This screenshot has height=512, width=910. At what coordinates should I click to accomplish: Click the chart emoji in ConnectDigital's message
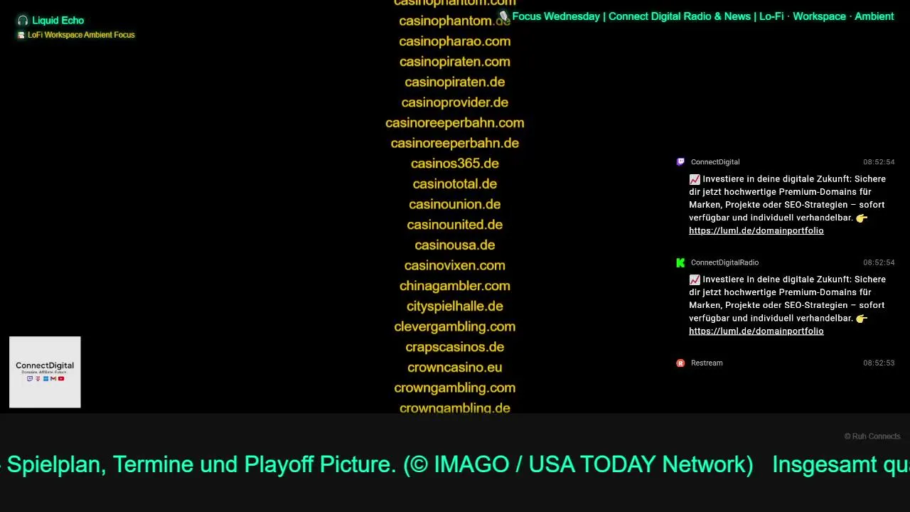[x=695, y=179]
